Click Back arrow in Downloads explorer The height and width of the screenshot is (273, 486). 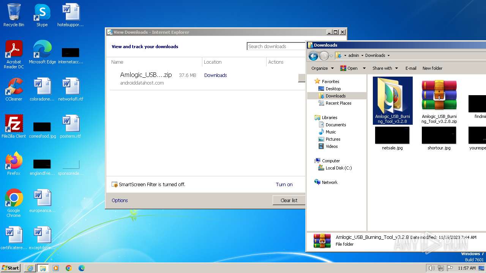coord(313,56)
